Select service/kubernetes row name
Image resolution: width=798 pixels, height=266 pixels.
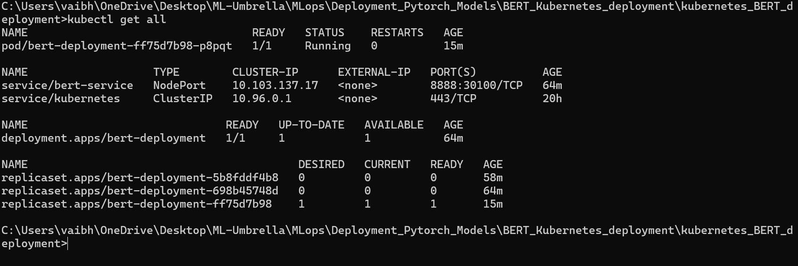coord(61,99)
